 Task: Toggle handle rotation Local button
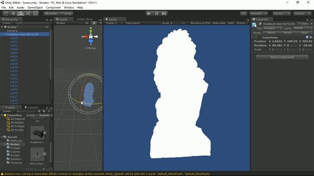(x=66, y=14)
